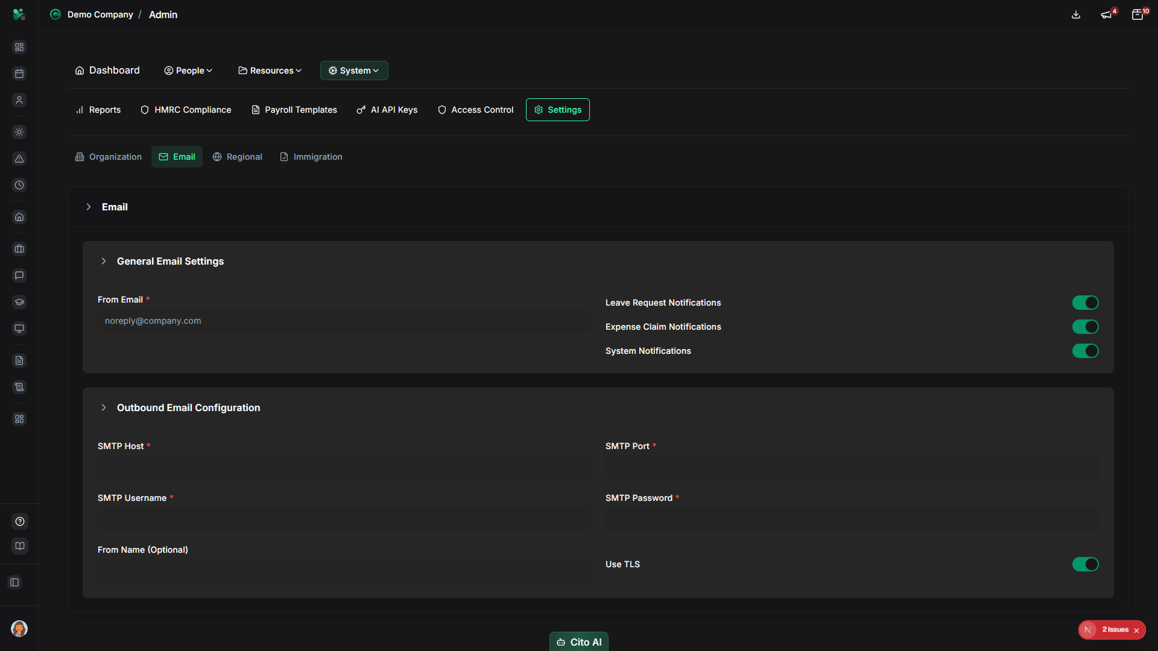Open the calendar icon with badge 10
This screenshot has width=1158, height=651.
pyautogui.click(x=1137, y=14)
